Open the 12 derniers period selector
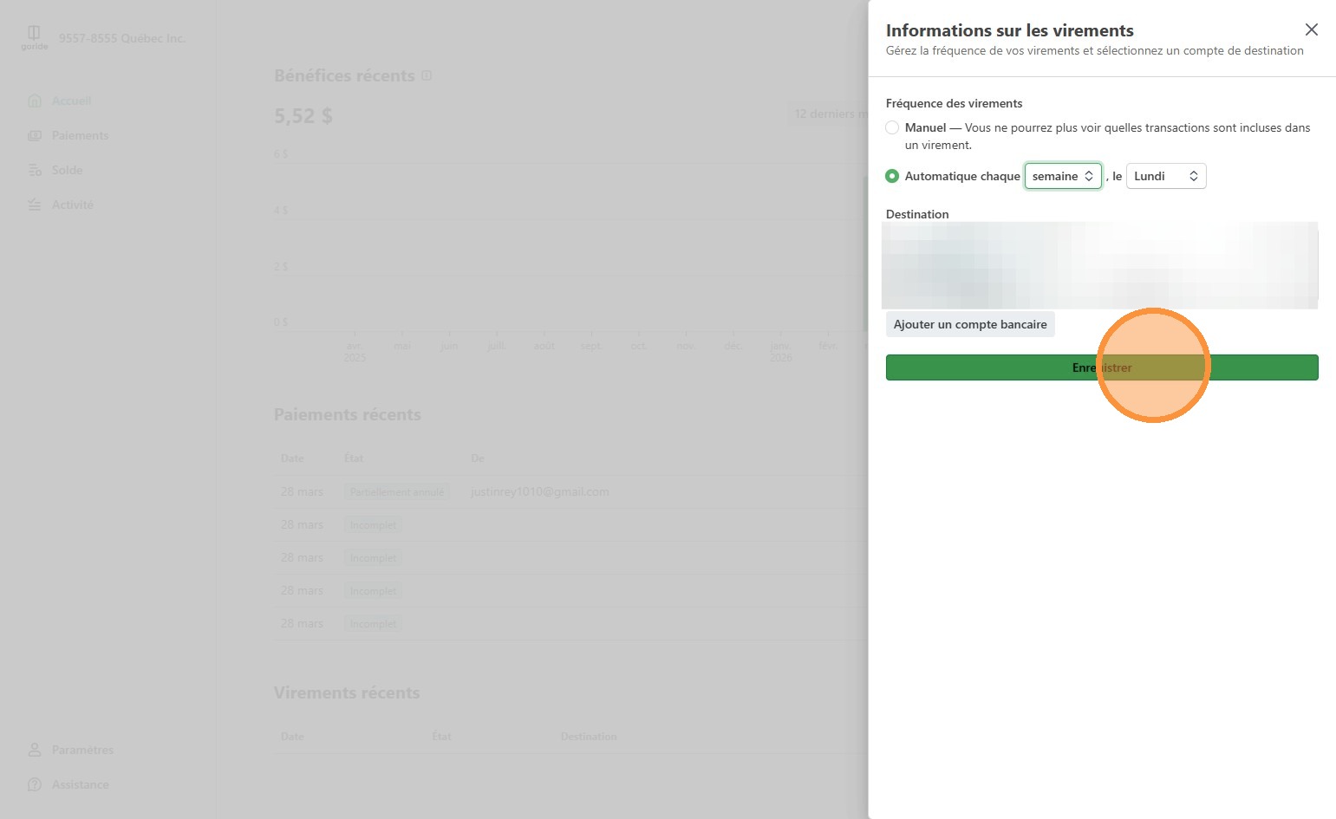Screen dimensions: 1336x819 (x=829, y=114)
